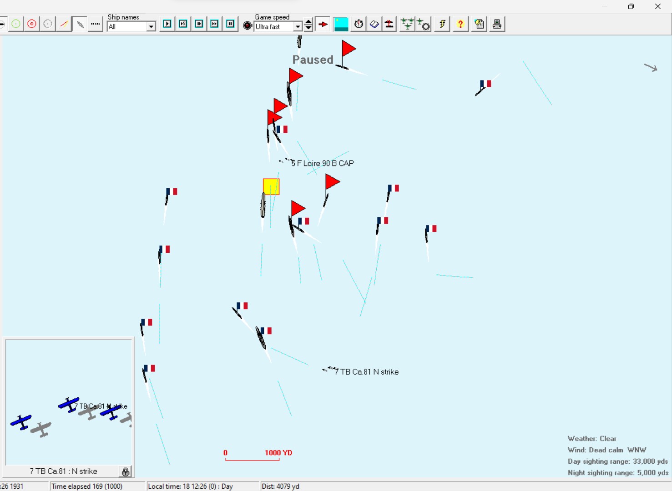Click the three green aircraft formation icon
Viewport: 672px width, 491px height.
click(407, 24)
